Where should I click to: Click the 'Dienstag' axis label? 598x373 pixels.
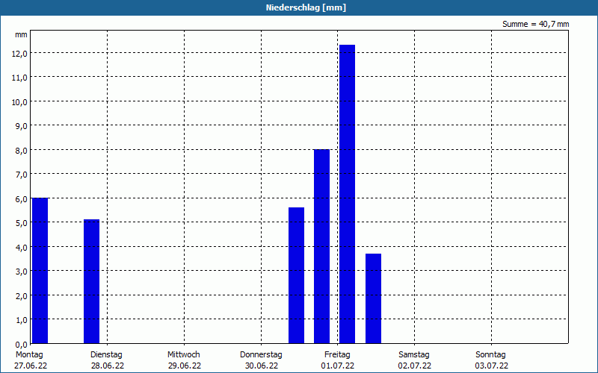(x=106, y=355)
